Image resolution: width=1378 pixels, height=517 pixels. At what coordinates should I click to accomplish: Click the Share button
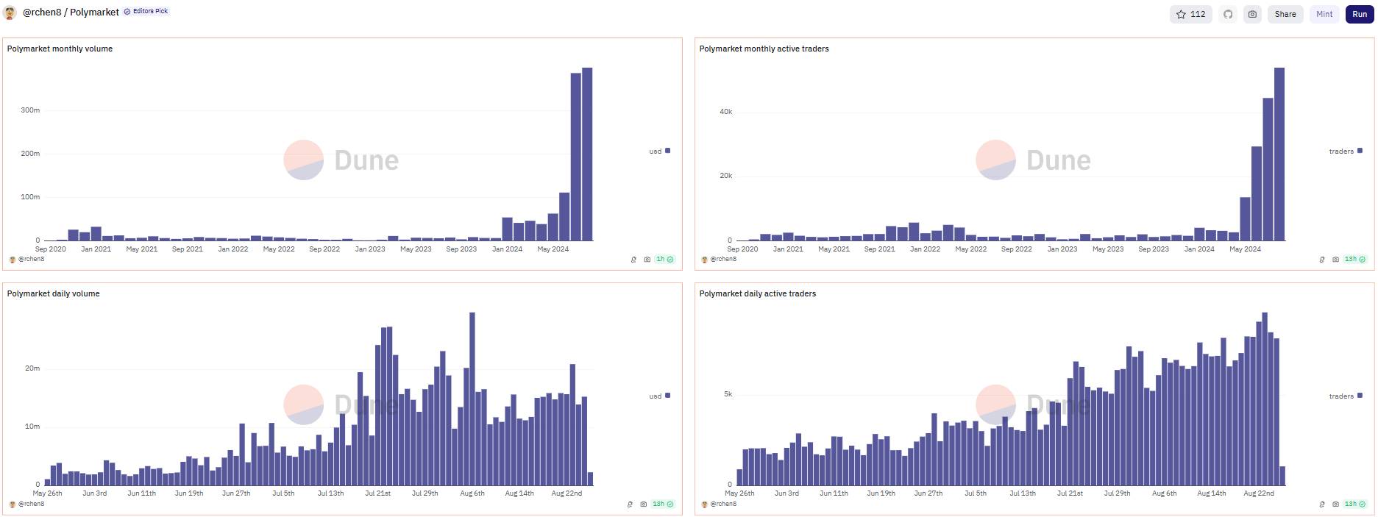(x=1285, y=14)
